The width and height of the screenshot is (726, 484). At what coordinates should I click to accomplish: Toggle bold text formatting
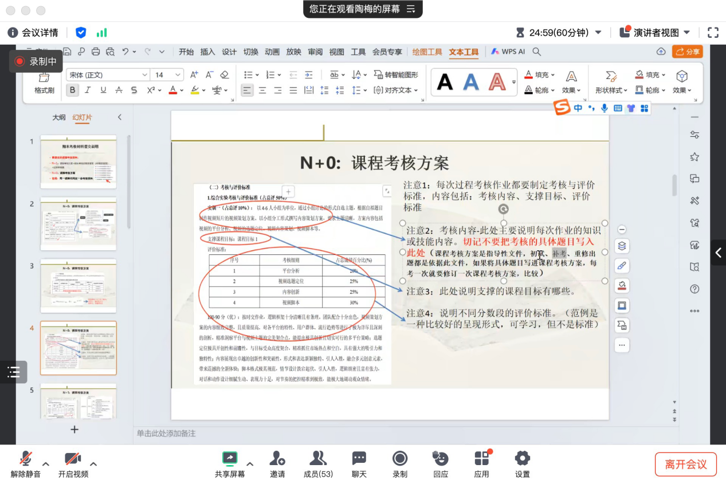coord(72,90)
